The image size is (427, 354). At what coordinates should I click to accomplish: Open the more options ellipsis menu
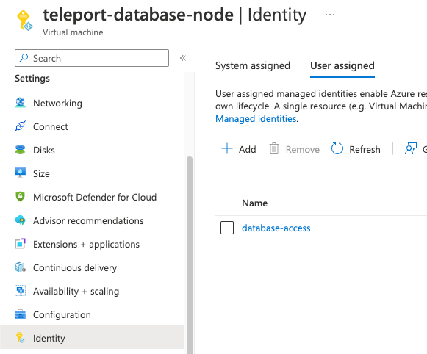(x=330, y=15)
